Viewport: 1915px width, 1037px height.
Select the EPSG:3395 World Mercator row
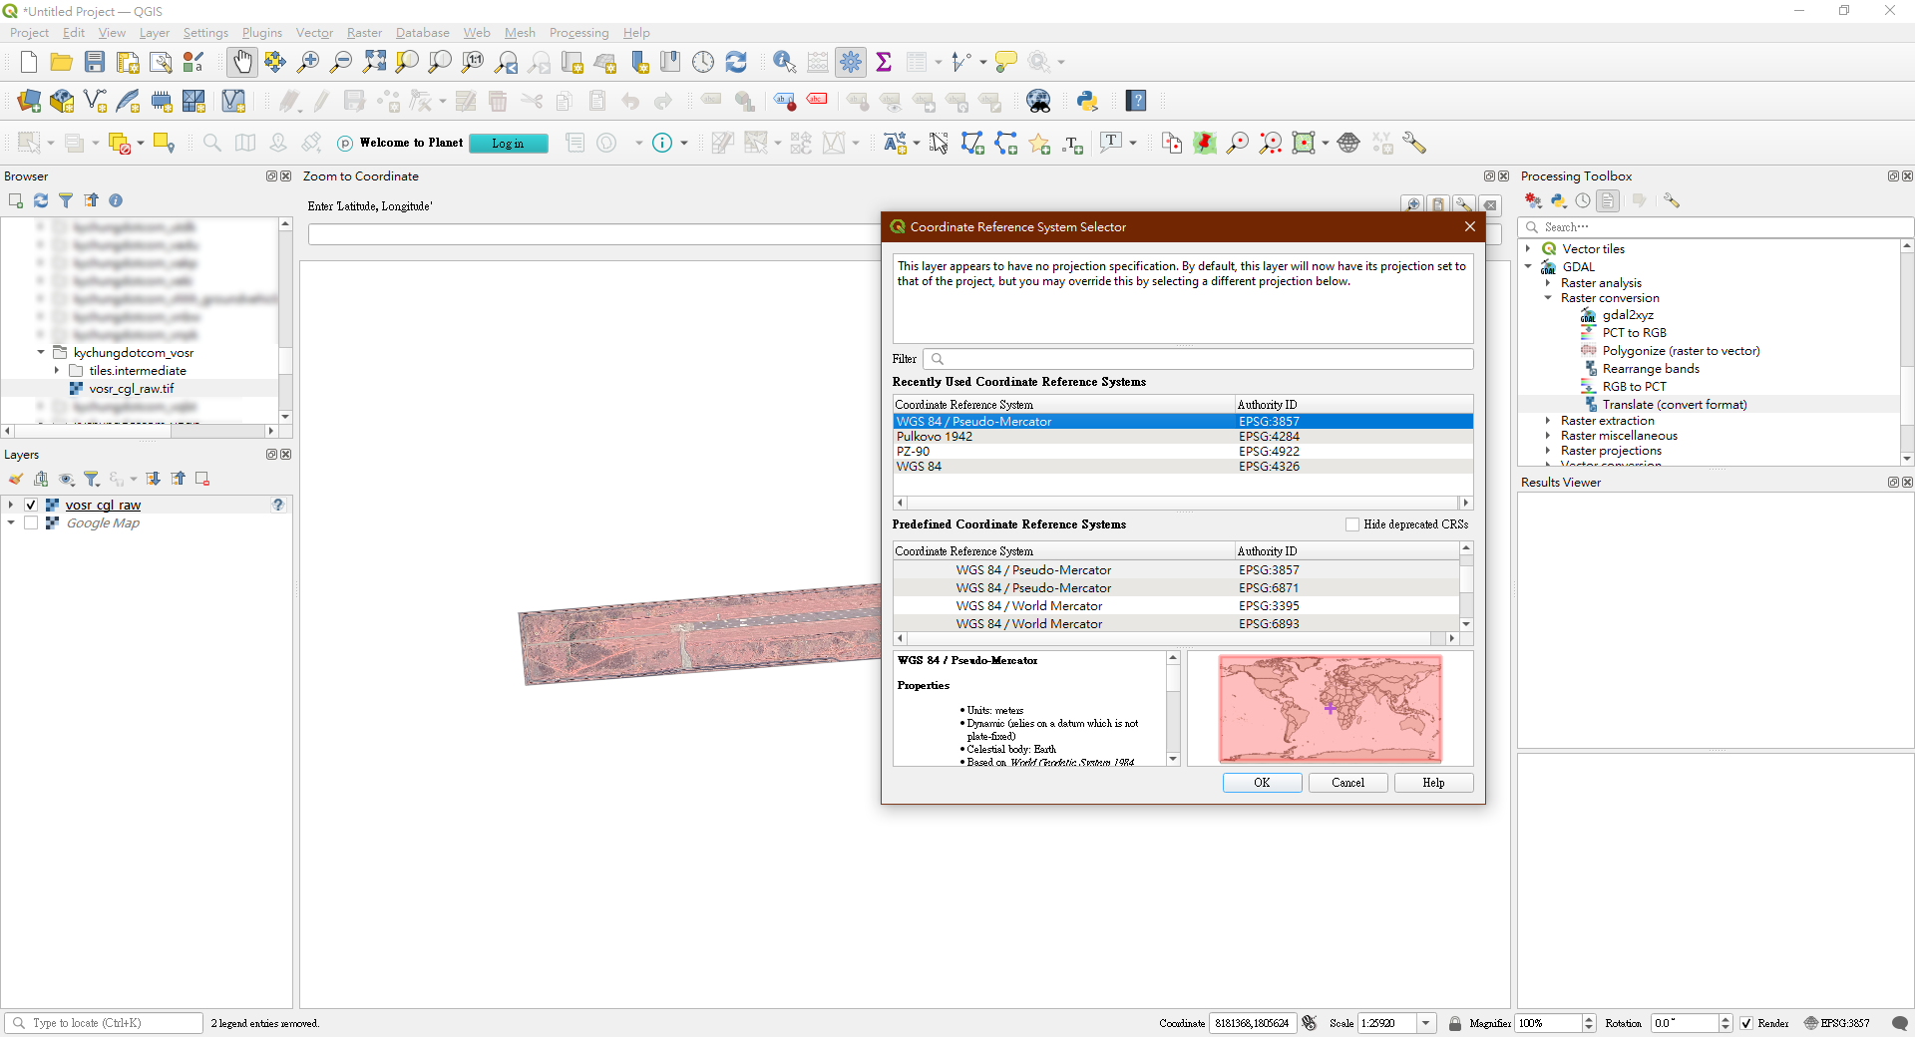coord(1177,606)
